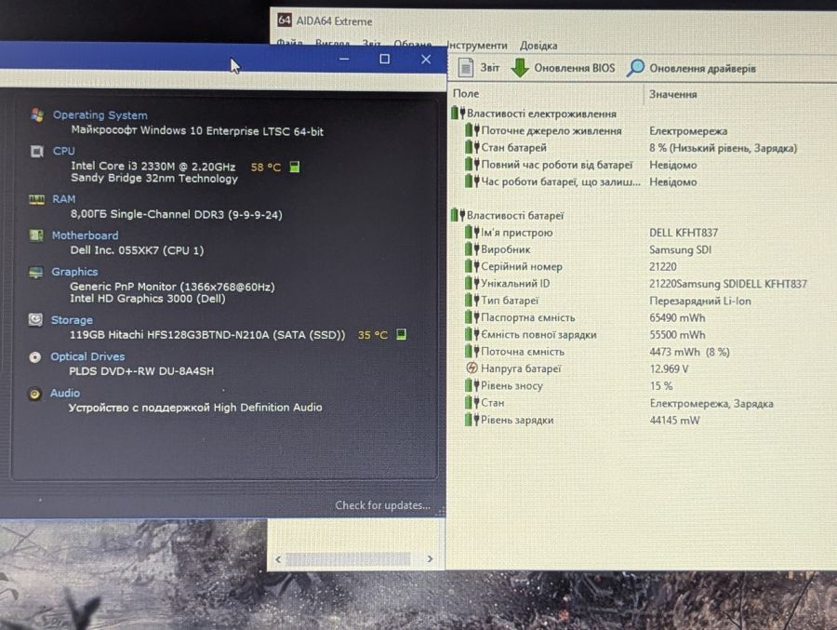
Task: Click the CPU temperature indicator icon next to 58 °C
Action: [294, 167]
